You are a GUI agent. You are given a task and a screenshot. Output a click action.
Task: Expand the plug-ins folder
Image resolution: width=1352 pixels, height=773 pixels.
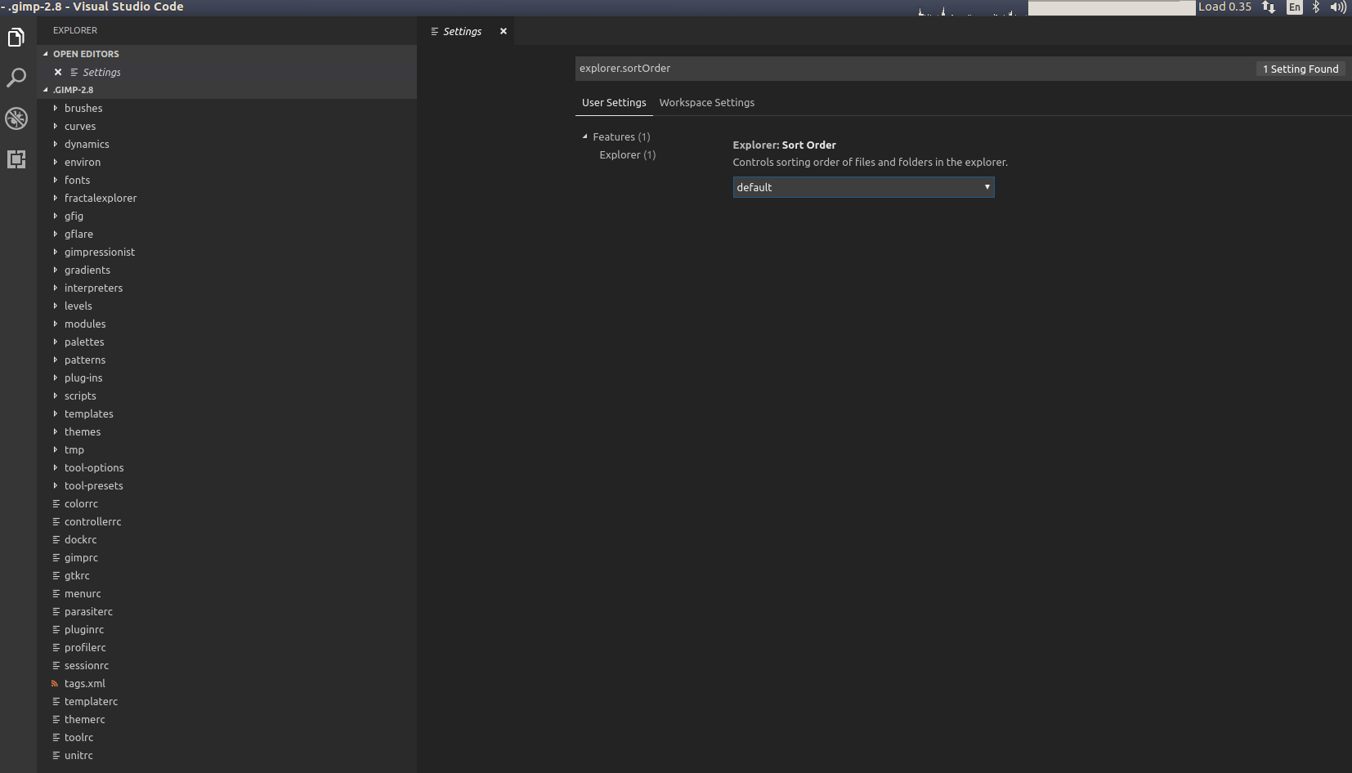click(227, 378)
